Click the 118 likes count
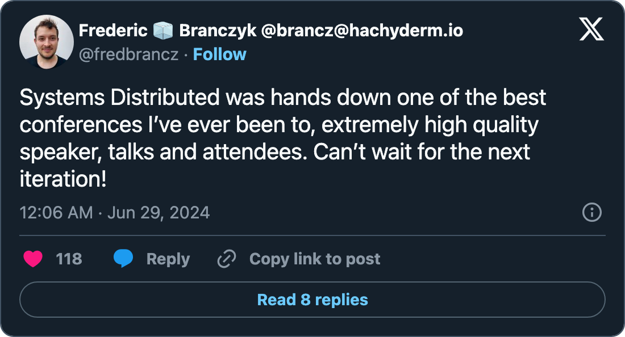The width and height of the screenshot is (625, 337). pyautogui.click(x=69, y=259)
